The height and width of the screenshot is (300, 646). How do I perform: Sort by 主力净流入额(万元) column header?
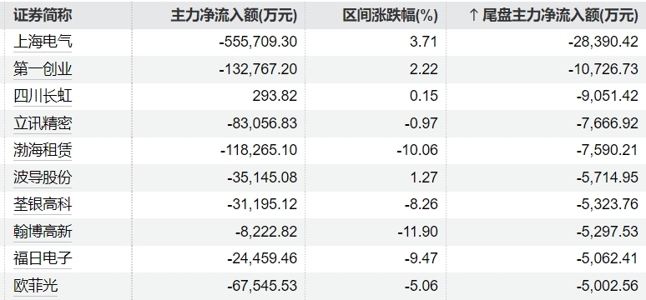point(234,16)
